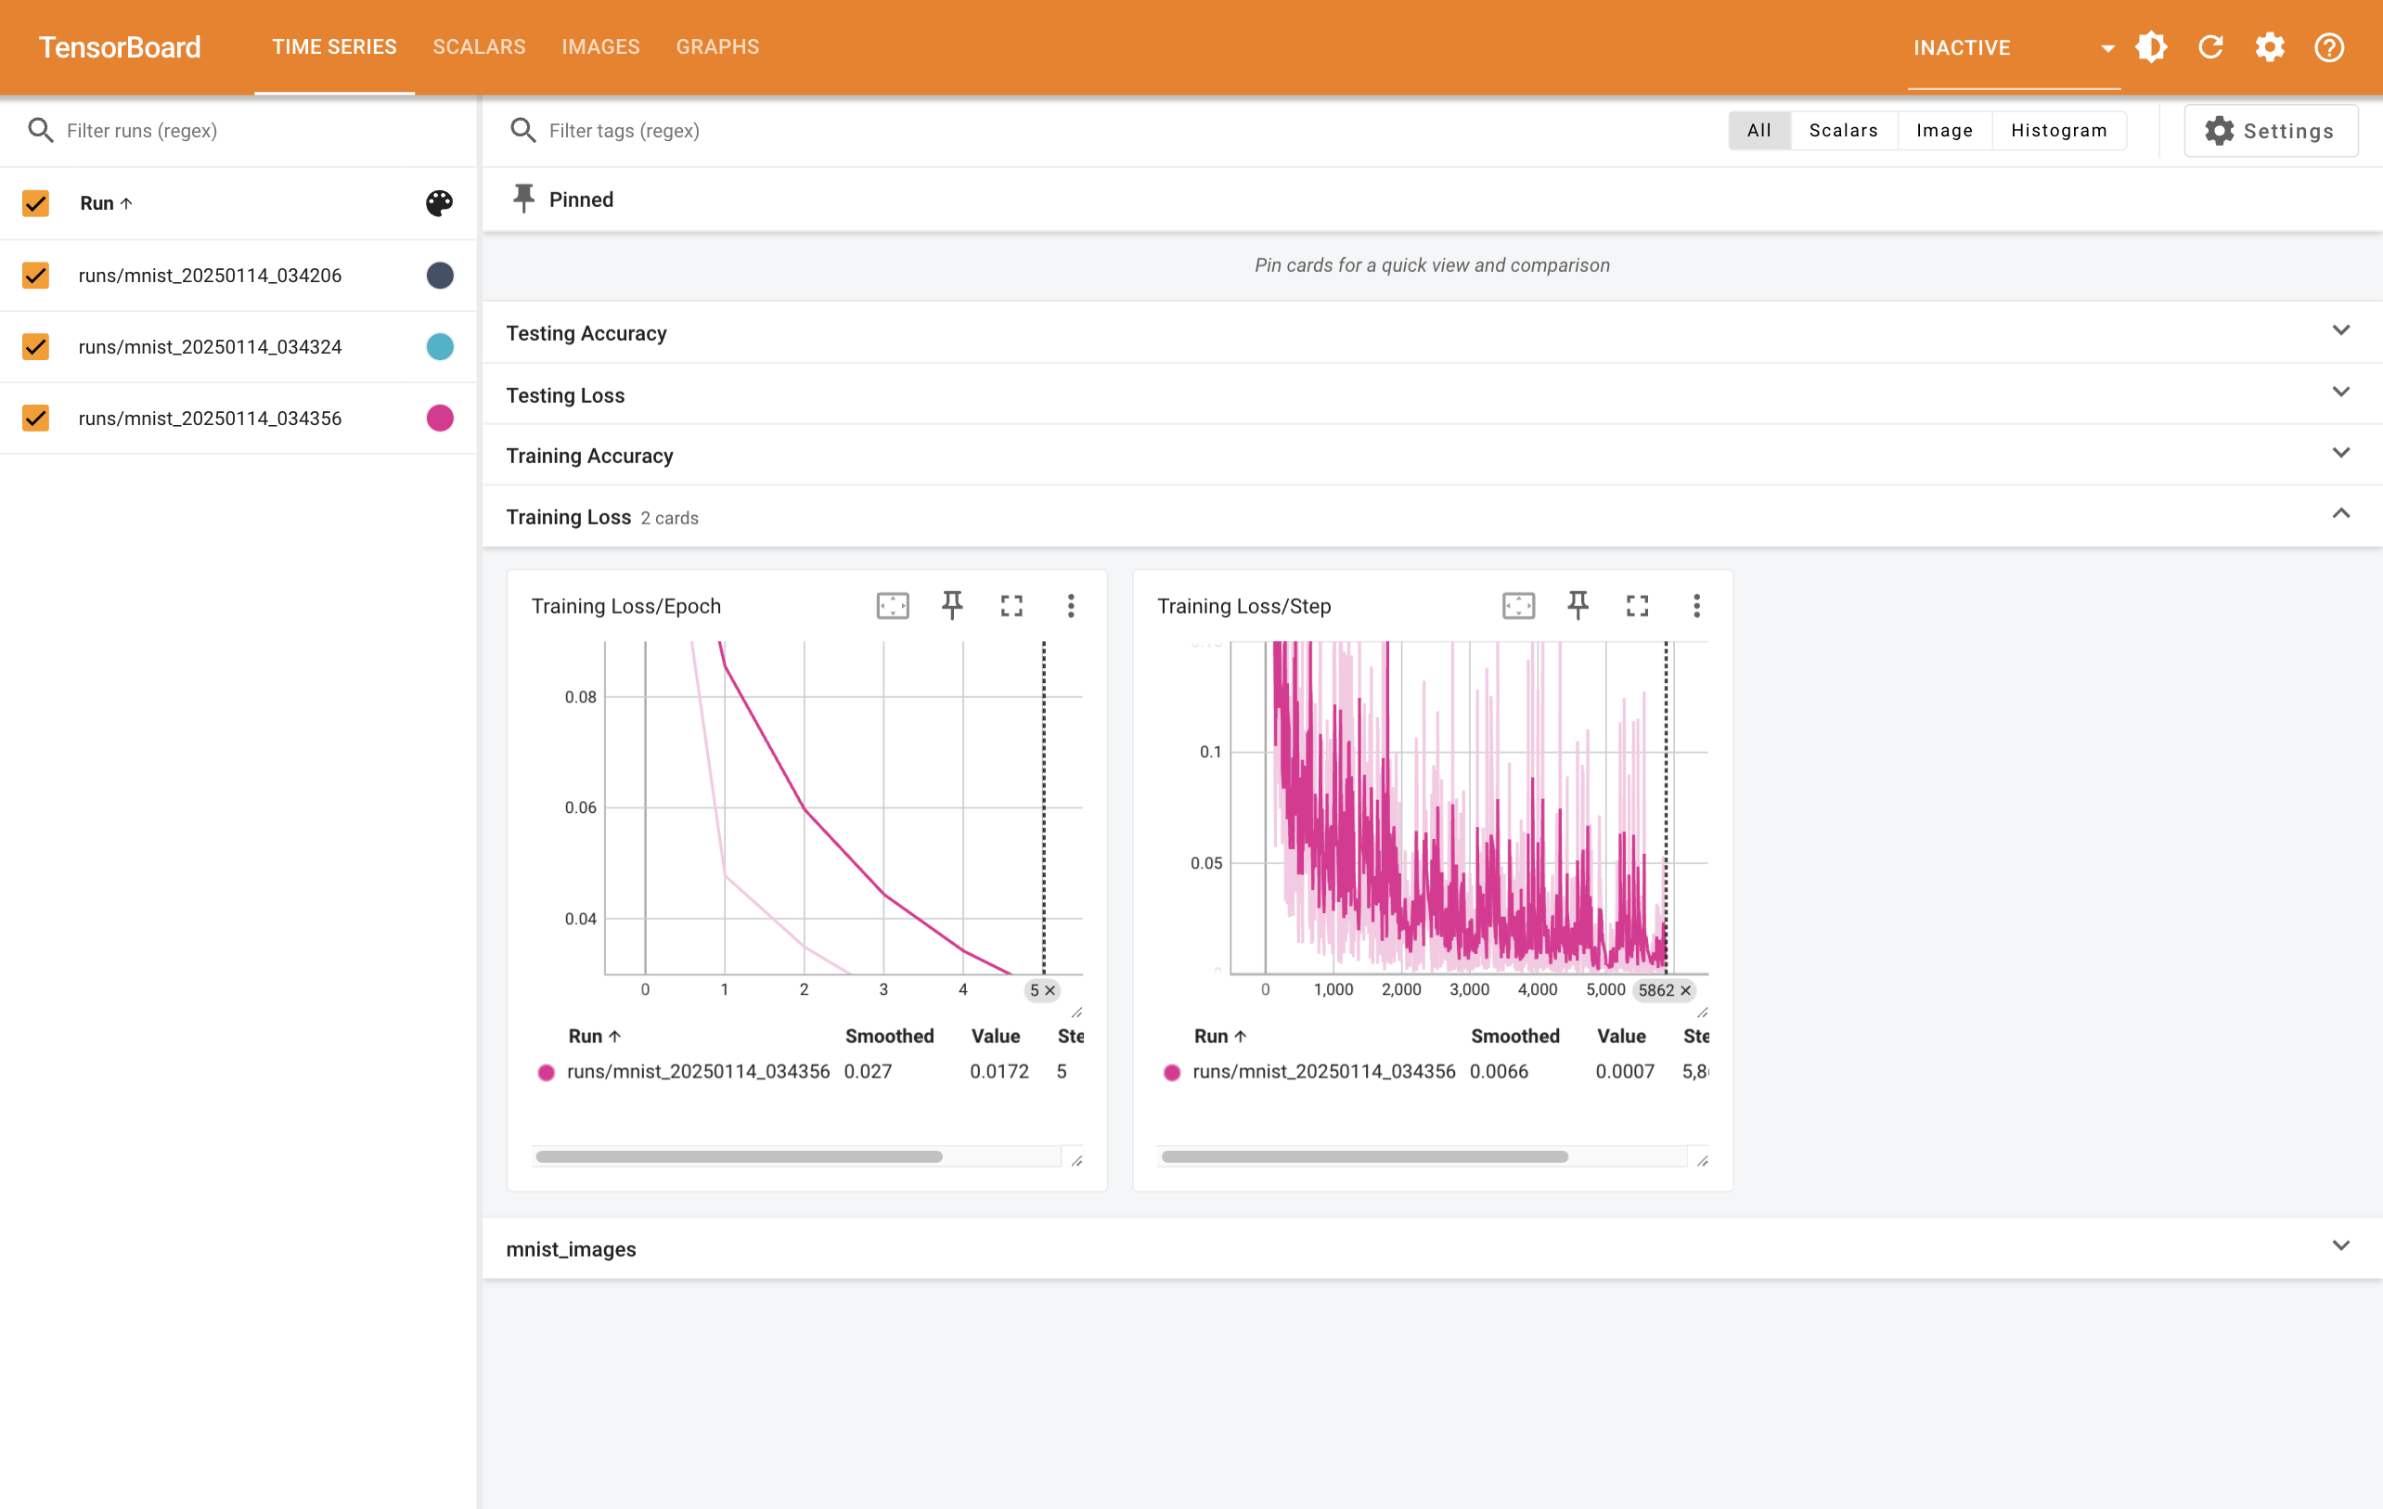The width and height of the screenshot is (2383, 1509).
Task: Uncheck the runs/mnist_20250114_034324 run
Action: pos(35,346)
